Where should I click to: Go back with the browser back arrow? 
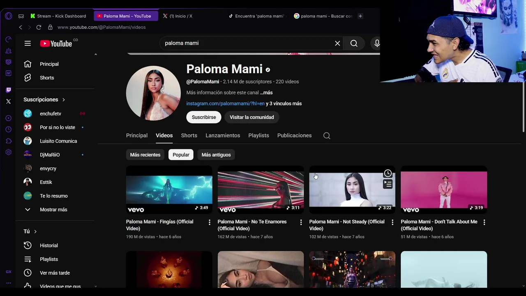coord(21,27)
